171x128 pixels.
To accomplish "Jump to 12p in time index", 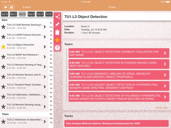I will coord(51,75).
